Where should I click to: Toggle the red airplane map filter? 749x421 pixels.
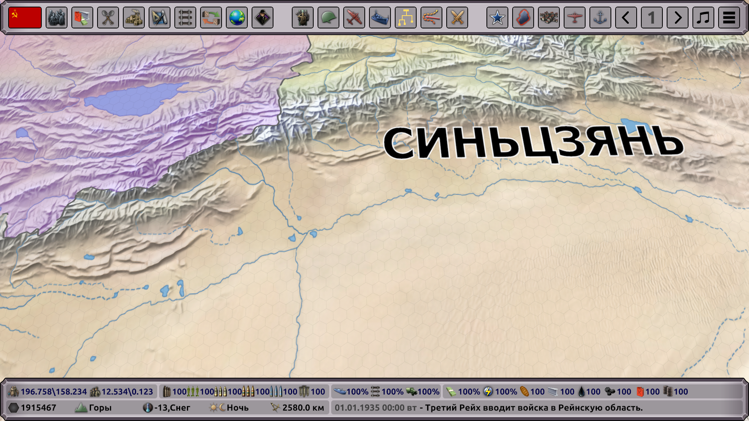click(x=575, y=18)
